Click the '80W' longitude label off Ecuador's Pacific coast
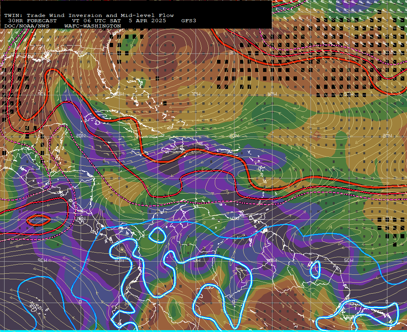 tap(119, 260)
